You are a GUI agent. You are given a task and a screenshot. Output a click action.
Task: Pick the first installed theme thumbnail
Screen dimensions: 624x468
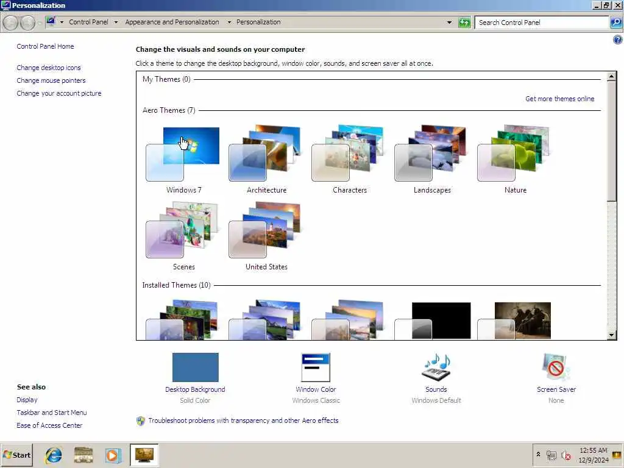(x=182, y=319)
